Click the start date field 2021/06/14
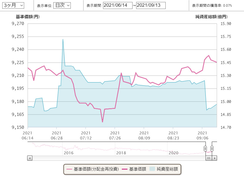Viewport: 244px width, 177px height. [x=117, y=5]
